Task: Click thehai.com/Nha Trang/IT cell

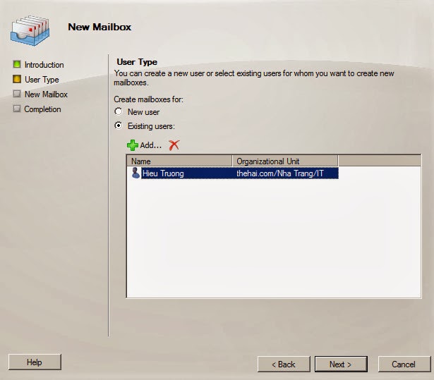Action: 280,173
